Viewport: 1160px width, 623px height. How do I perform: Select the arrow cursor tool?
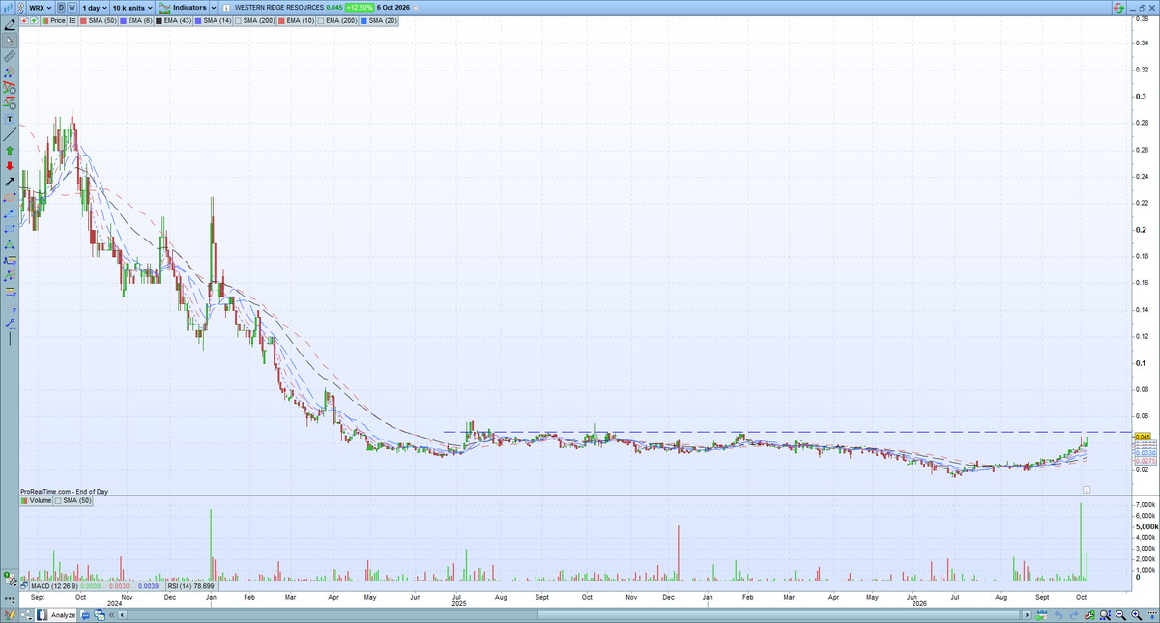coord(10,41)
